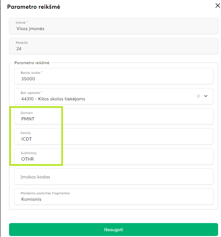Click the dialog heading Parametro reikšmė
Viewport: 221px width, 237px height.
click(34, 7)
